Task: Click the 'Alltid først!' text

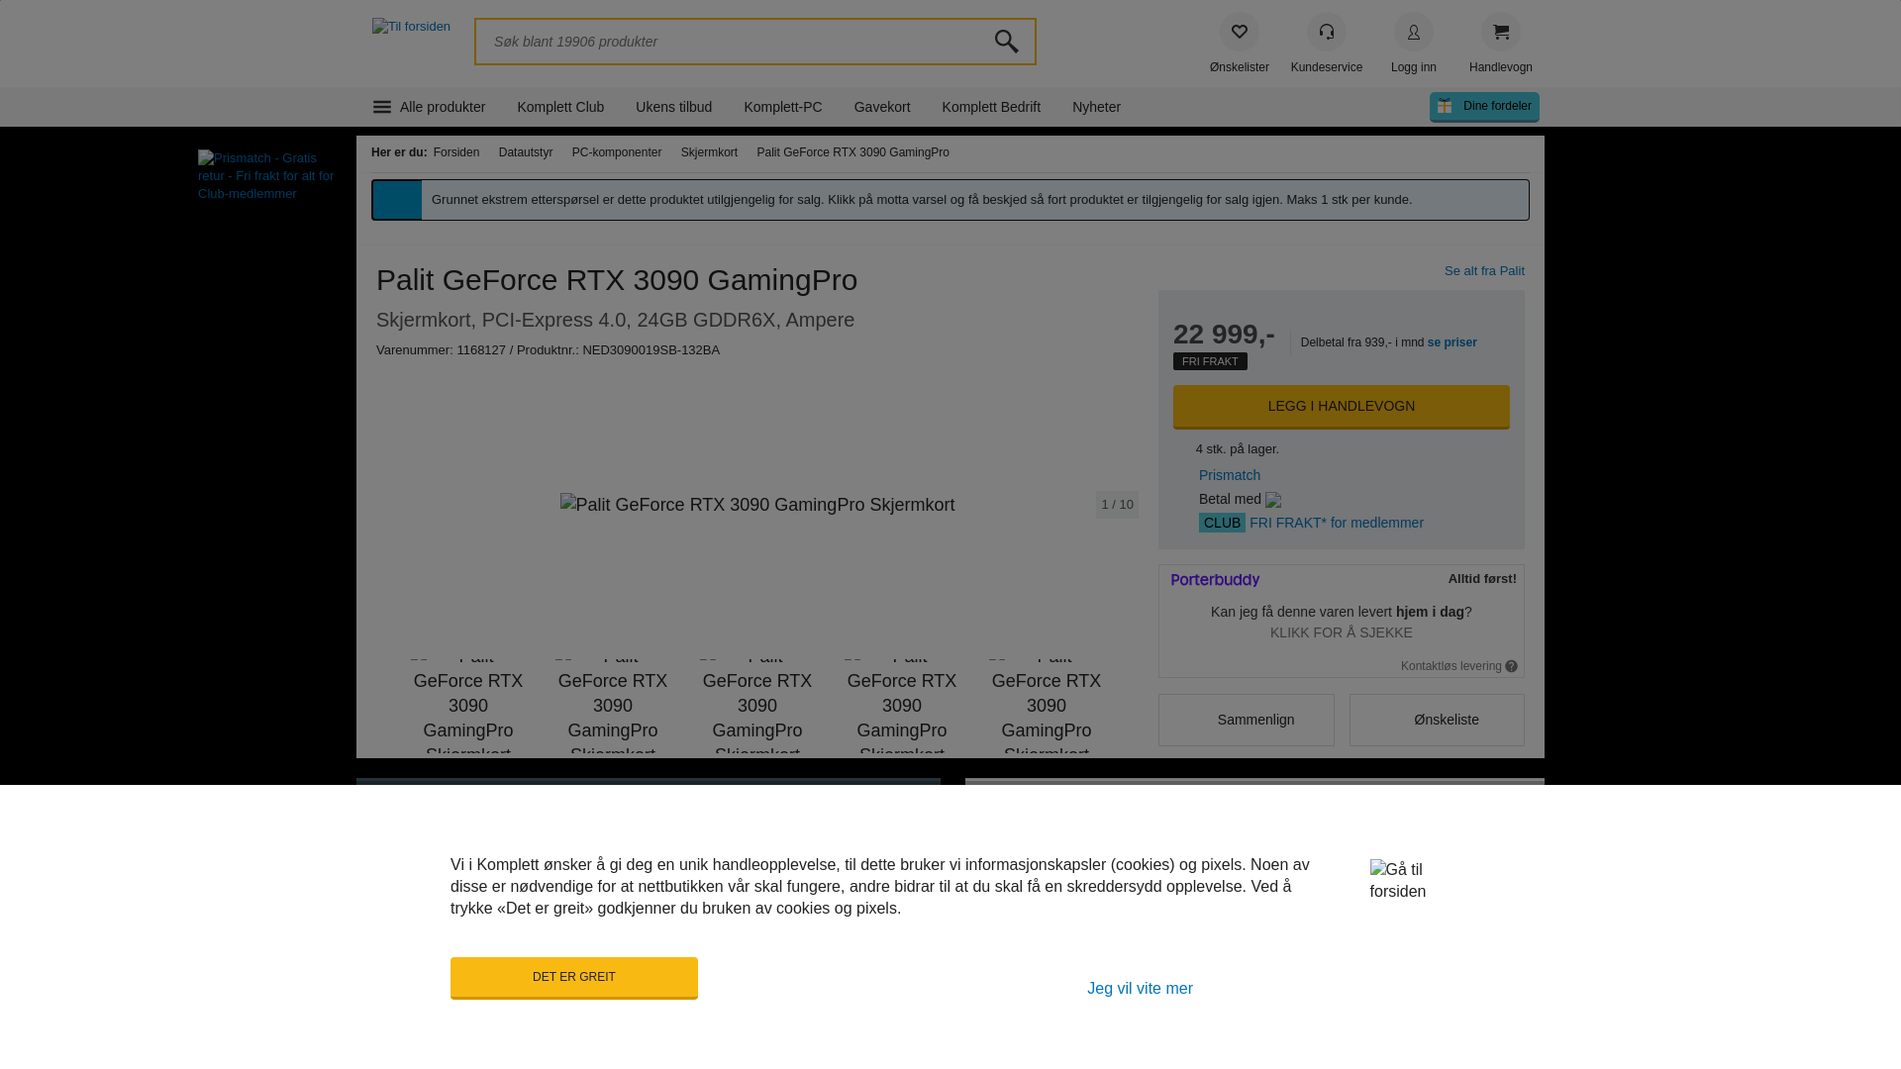Action: (x=1482, y=579)
